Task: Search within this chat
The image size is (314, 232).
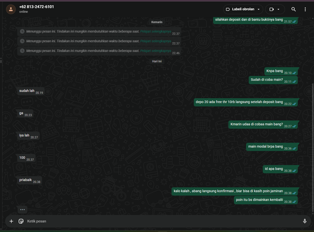Action: tap(293, 9)
